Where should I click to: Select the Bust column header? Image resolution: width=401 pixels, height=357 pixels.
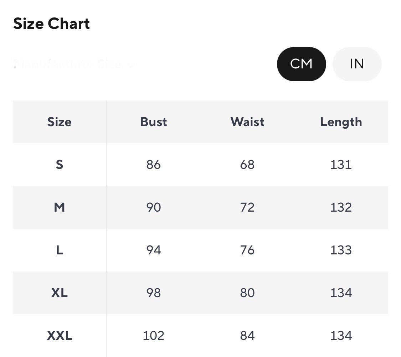pos(154,122)
